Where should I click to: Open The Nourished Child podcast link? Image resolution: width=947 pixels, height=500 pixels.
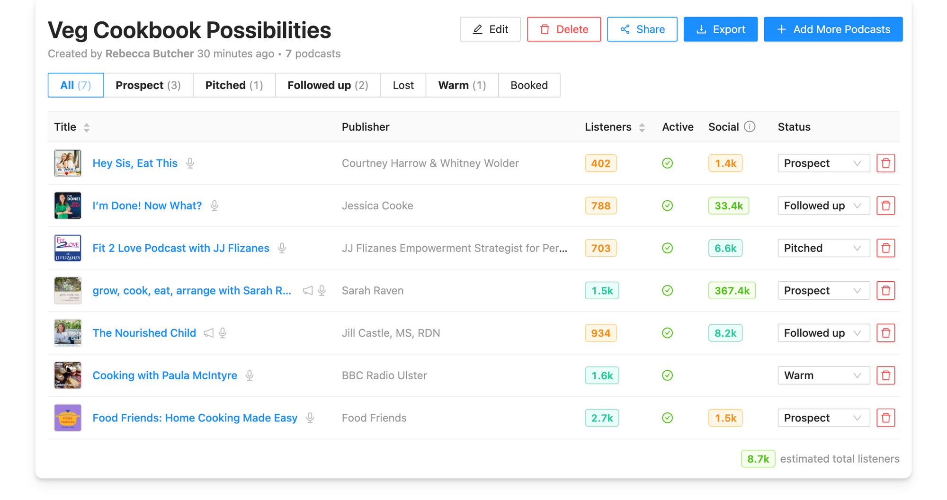pyautogui.click(x=144, y=333)
